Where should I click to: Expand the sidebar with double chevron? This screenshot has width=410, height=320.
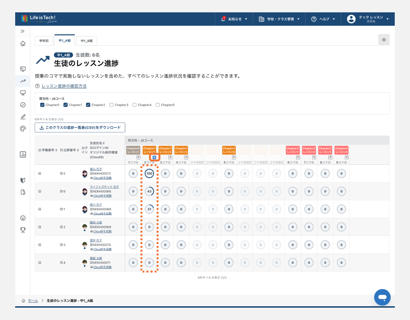click(23, 31)
